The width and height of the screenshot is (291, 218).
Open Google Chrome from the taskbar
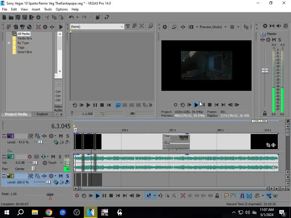[49, 212]
